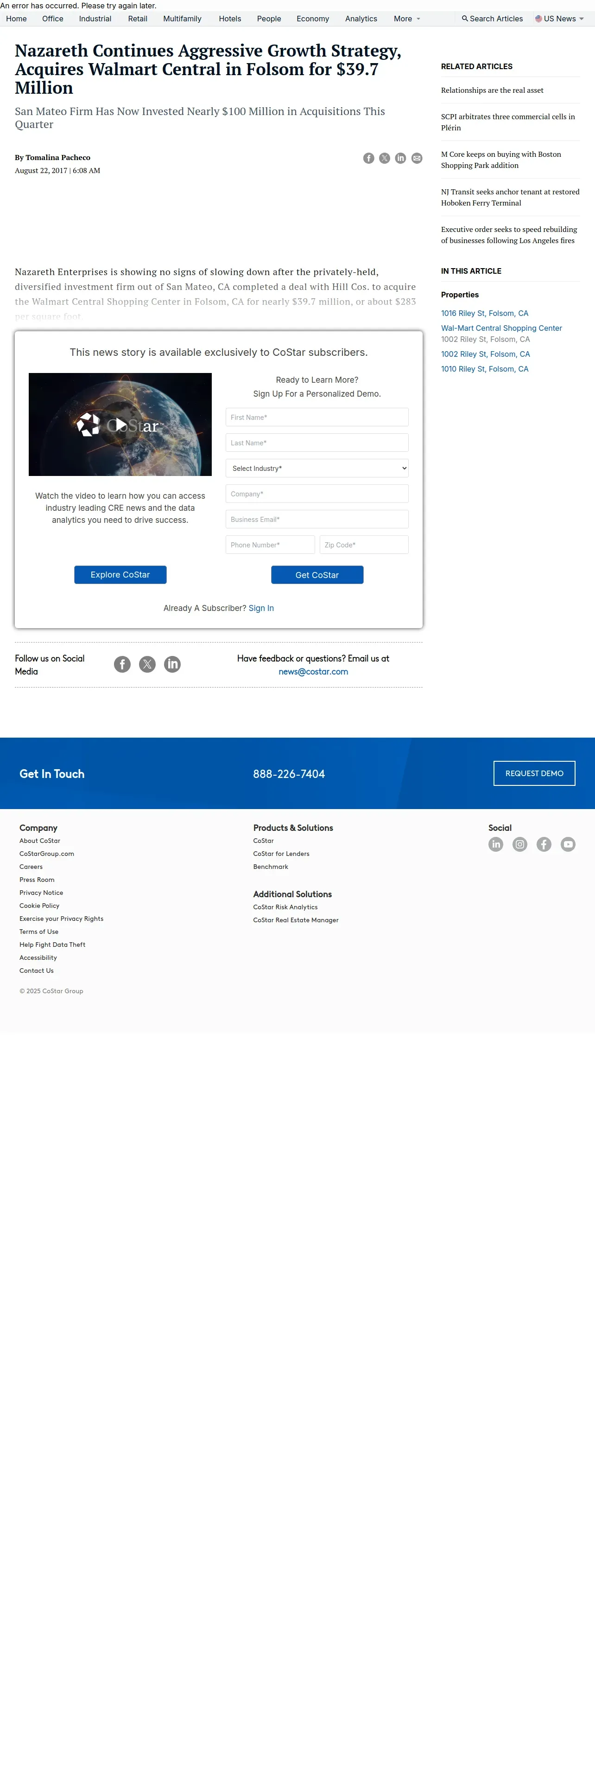Image resolution: width=595 pixels, height=1787 pixels.
Task: Open LinkedIn icon in footer Social section
Action: [x=496, y=844]
